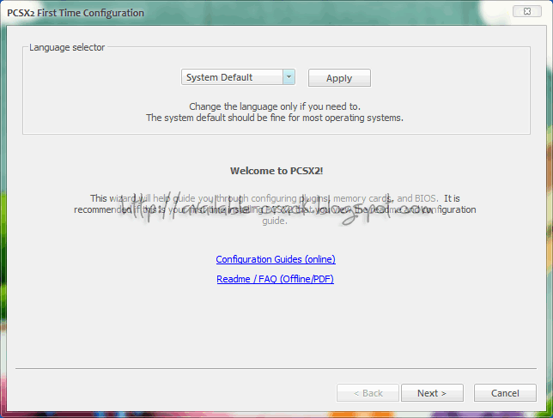Select the 'Welcome to PCSX2!' heading text
The image size is (553, 418).
[x=276, y=171]
